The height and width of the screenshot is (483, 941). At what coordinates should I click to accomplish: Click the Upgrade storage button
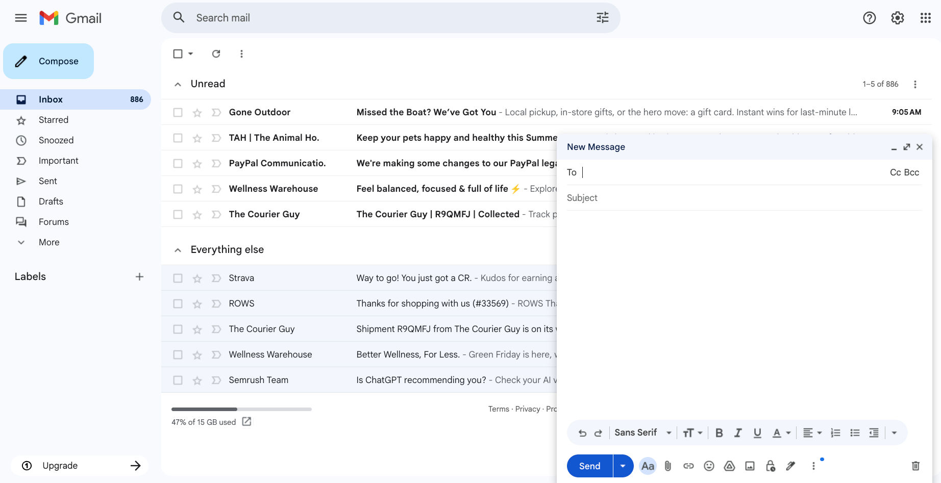(80, 466)
